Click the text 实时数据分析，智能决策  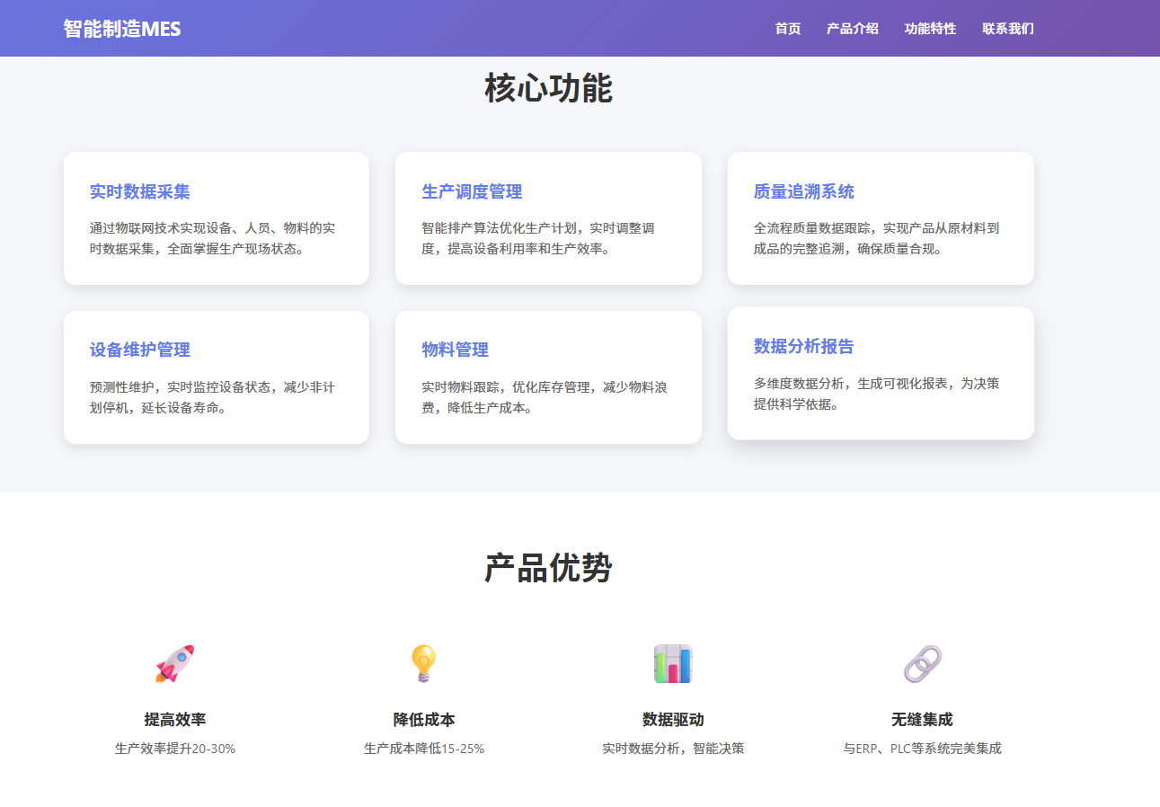pos(673,749)
